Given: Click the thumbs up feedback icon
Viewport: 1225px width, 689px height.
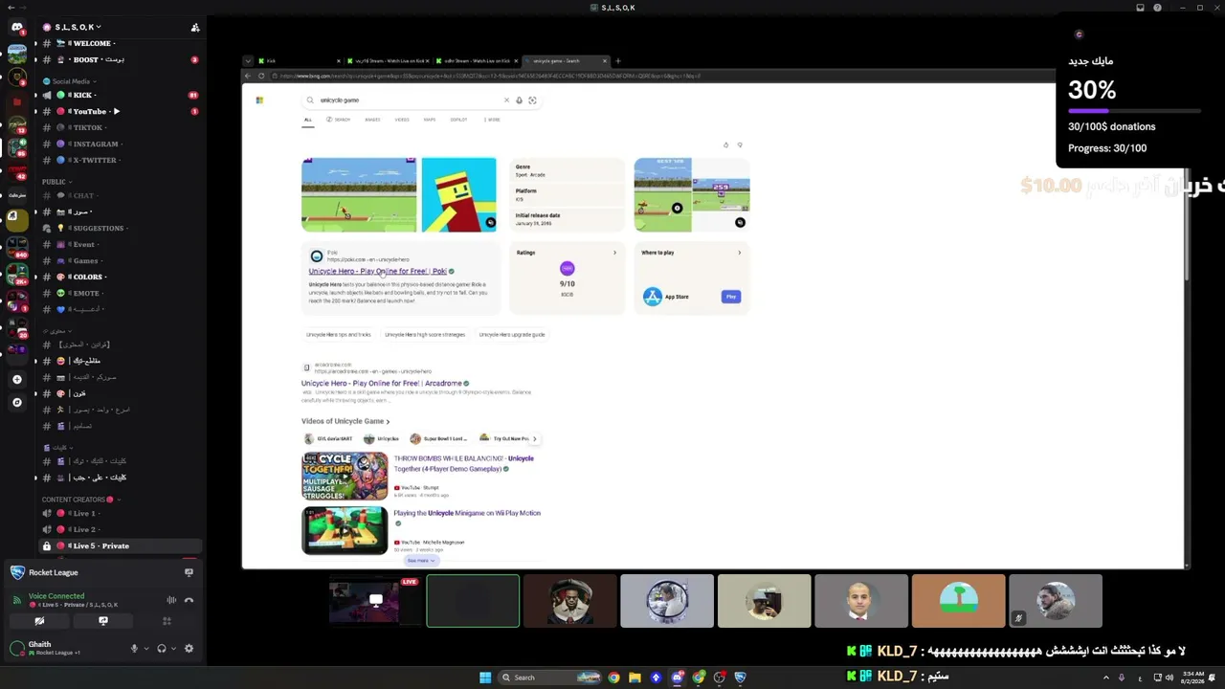Looking at the screenshot, I should tap(726, 145).
